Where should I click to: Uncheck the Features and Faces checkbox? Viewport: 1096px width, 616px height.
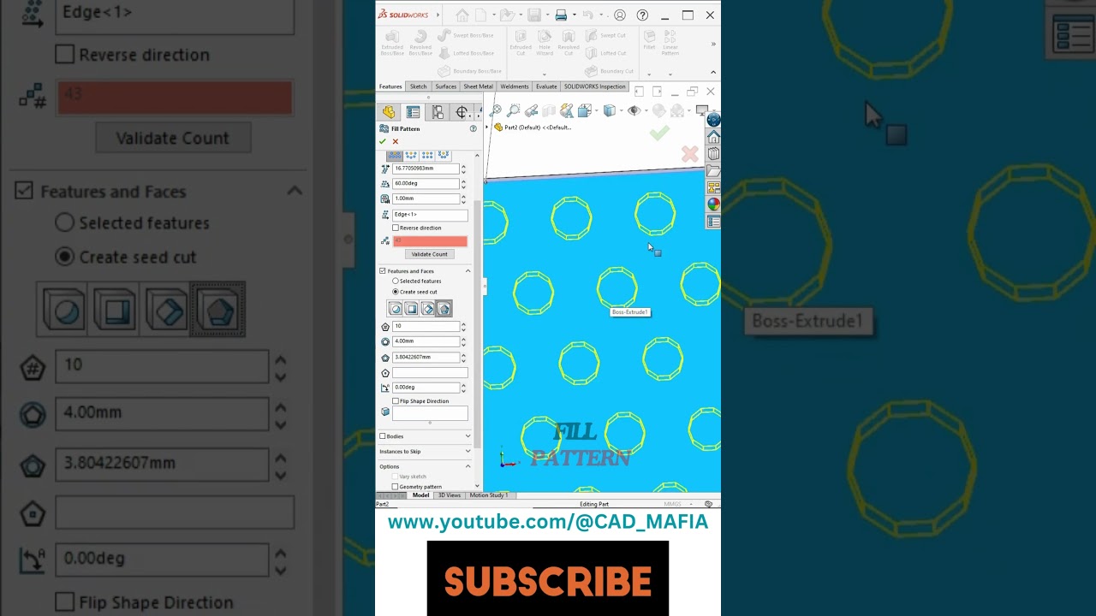tap(383, 271)
